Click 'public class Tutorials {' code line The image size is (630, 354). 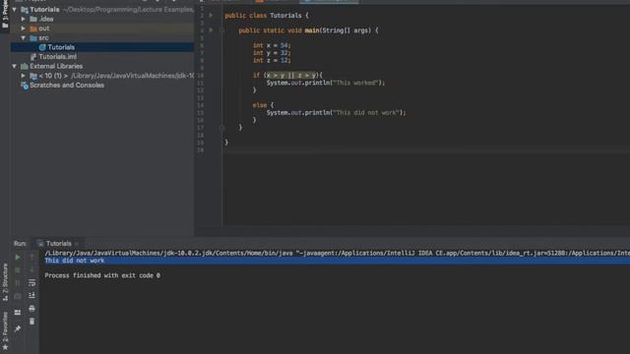267,16
